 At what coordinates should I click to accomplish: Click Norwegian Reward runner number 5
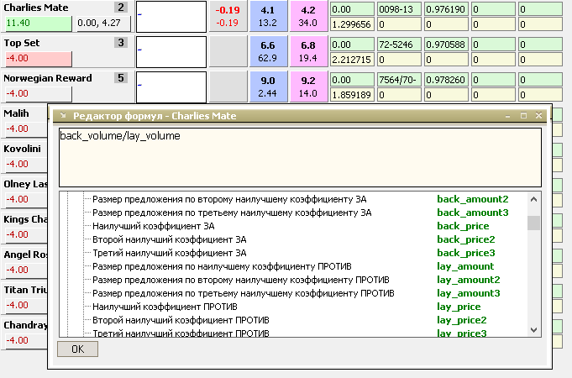[x=121, y=78]
